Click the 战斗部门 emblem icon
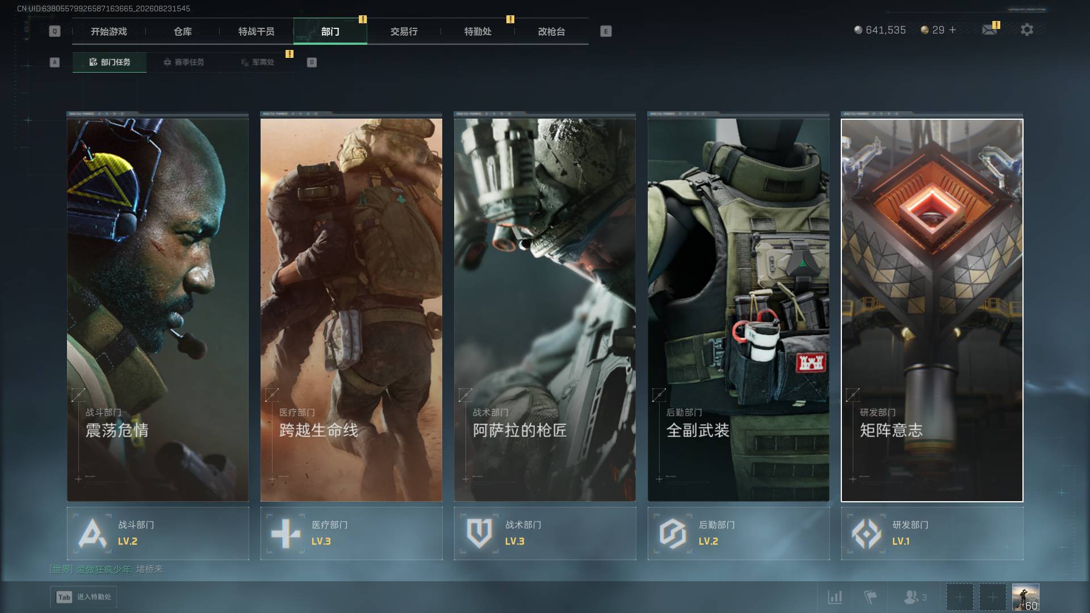Image resolution: width=1090 pixels, height=613 pixels. (93, 533)
